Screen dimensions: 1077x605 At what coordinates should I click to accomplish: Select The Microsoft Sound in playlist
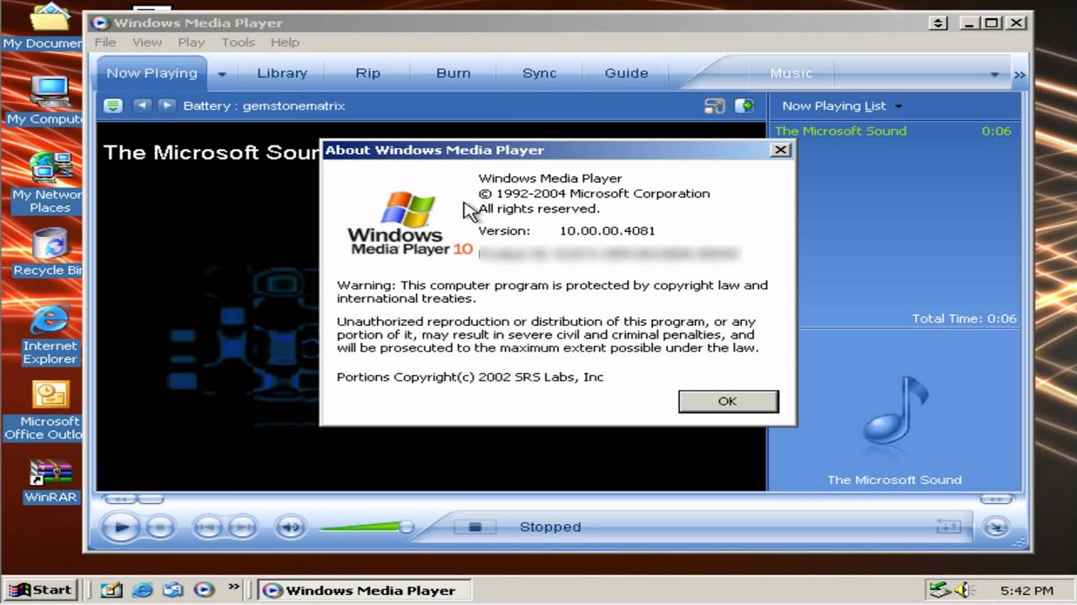click(841, 131)
